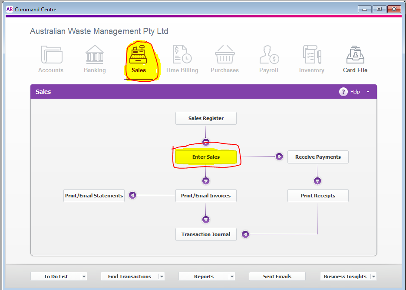Screen dimensions: 406x290
Task: Select the Banking module icon
Action: [95, 54]
